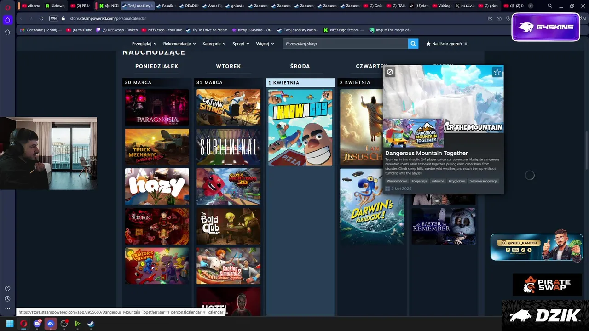Click the VPN badge in address bar
589x331 pixels.
tap(53, 18)
